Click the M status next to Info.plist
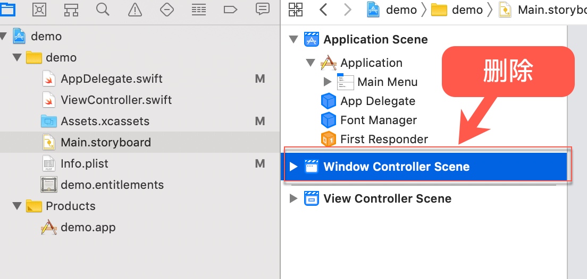This screenshot has height=279, width=587. (x=260, y=163)
